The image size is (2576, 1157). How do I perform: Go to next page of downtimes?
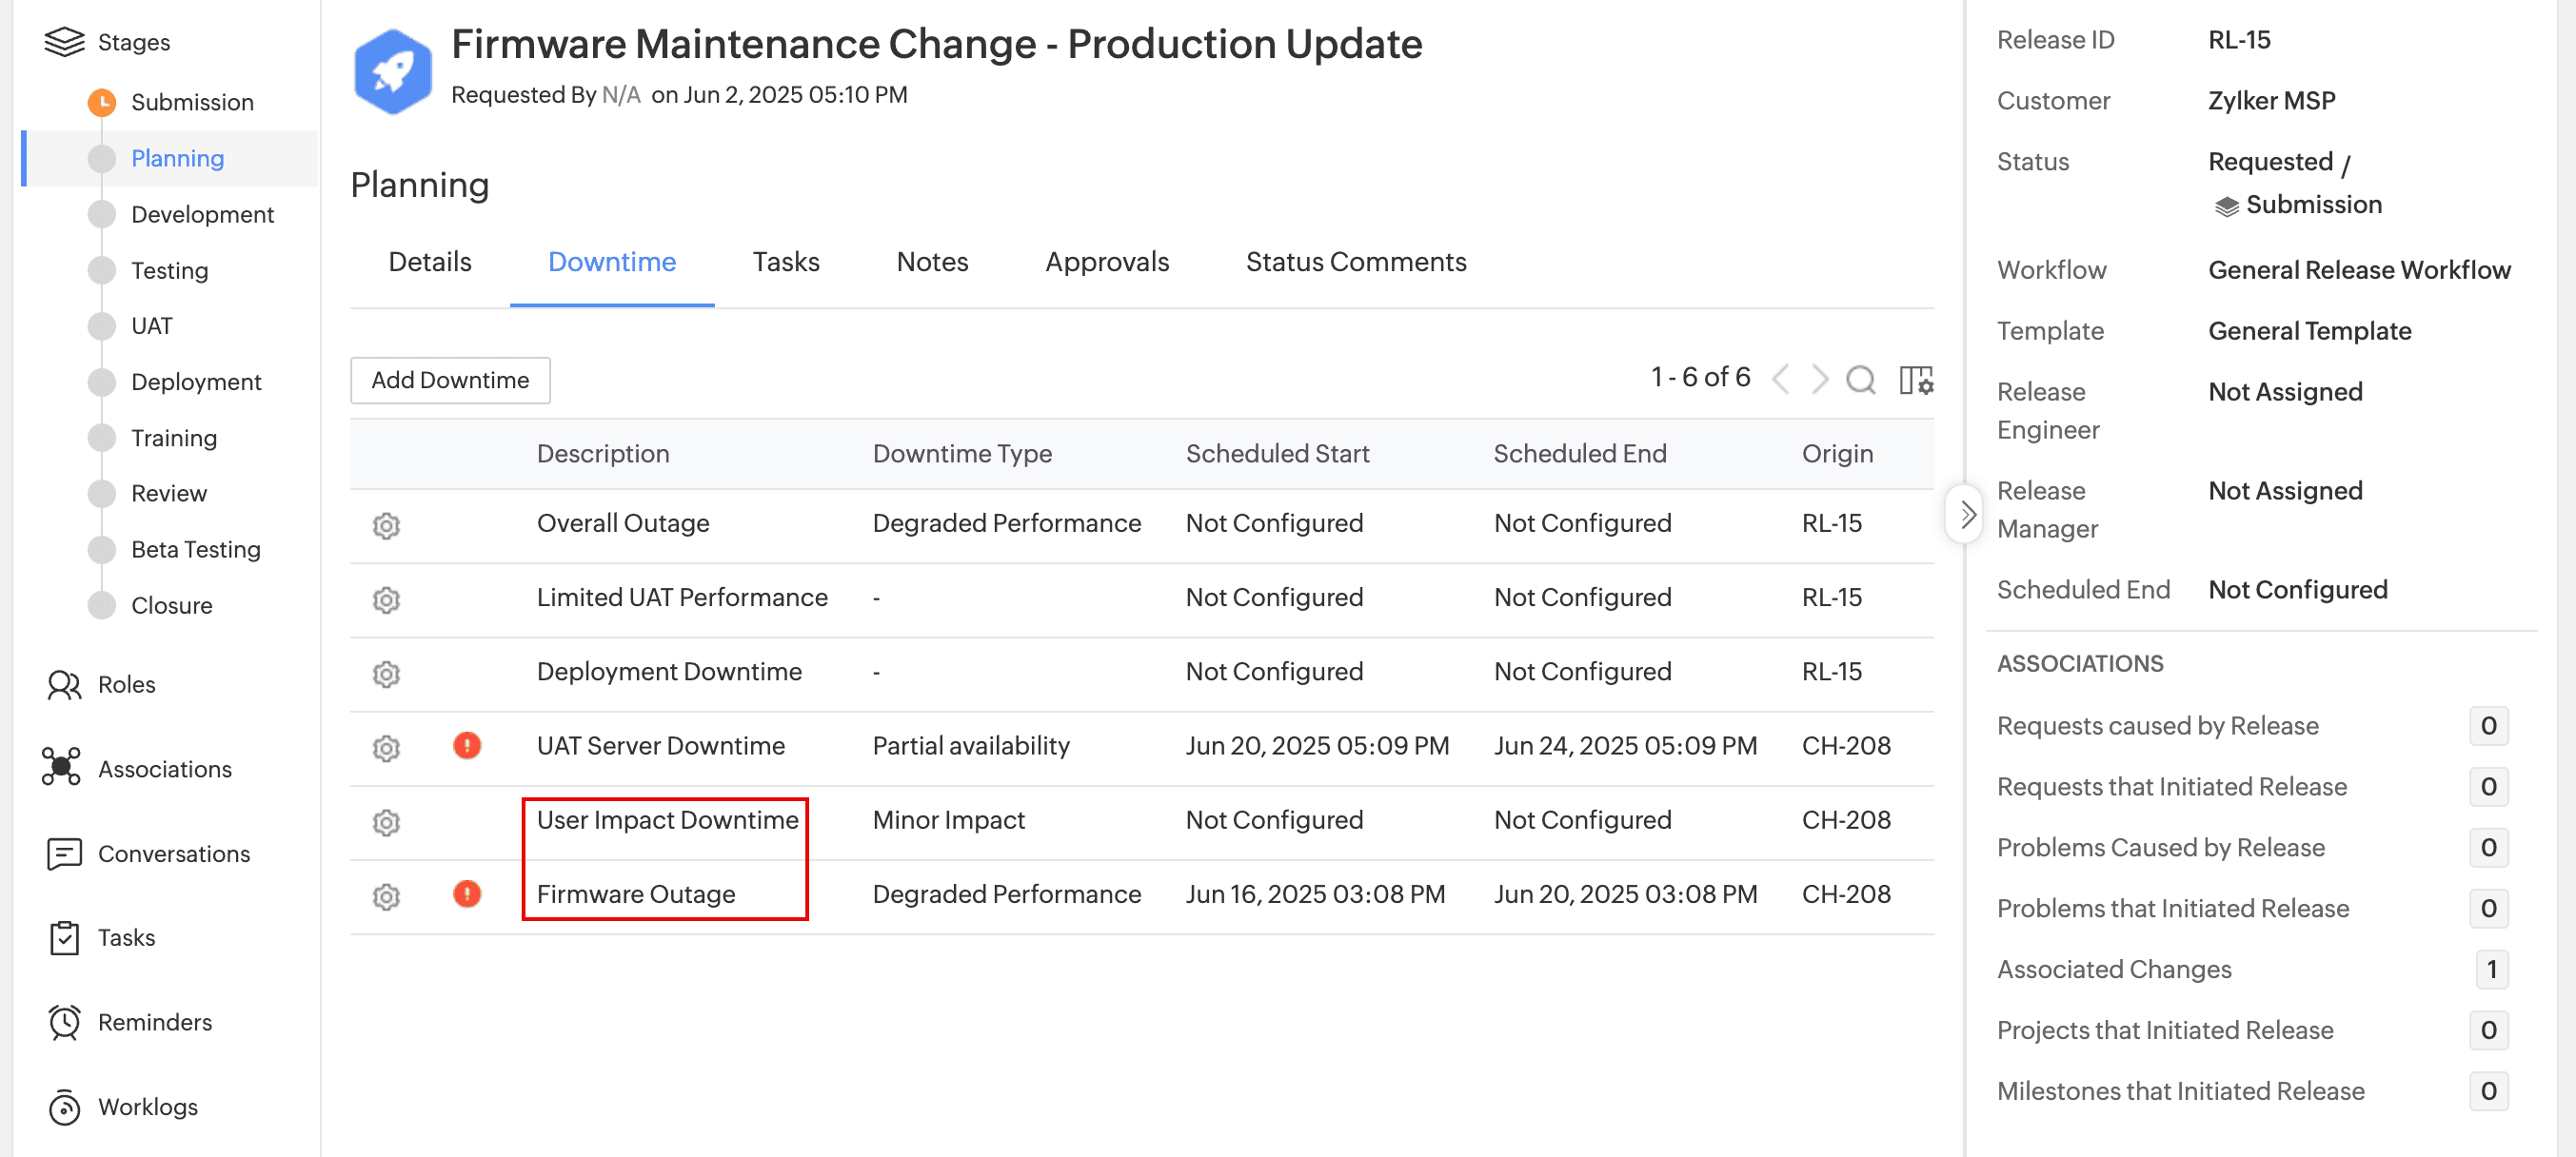pos(1820,380)
